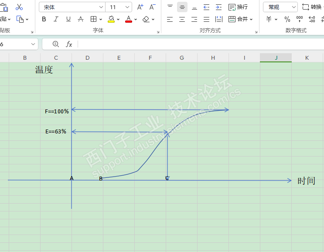Toggle vertical middle alignment
This screenshot has height=252, width=324.
click(182, 7)
